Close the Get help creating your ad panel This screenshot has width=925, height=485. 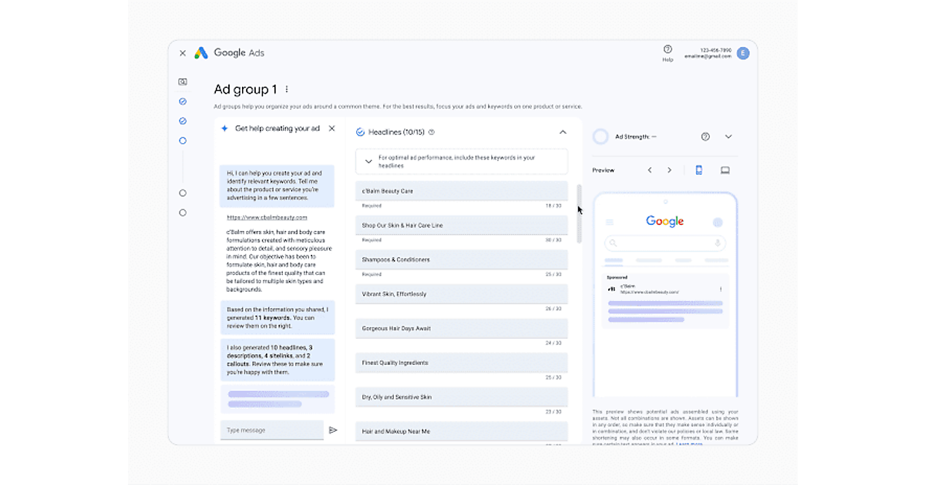click(332, 129)
